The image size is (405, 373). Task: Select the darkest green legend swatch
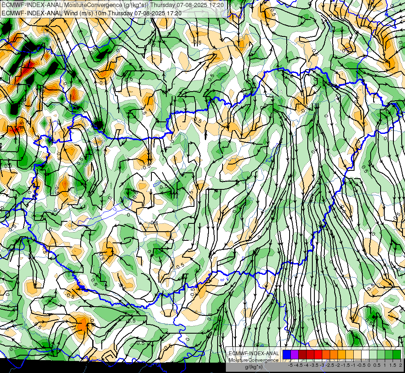[x=396, y=355]
